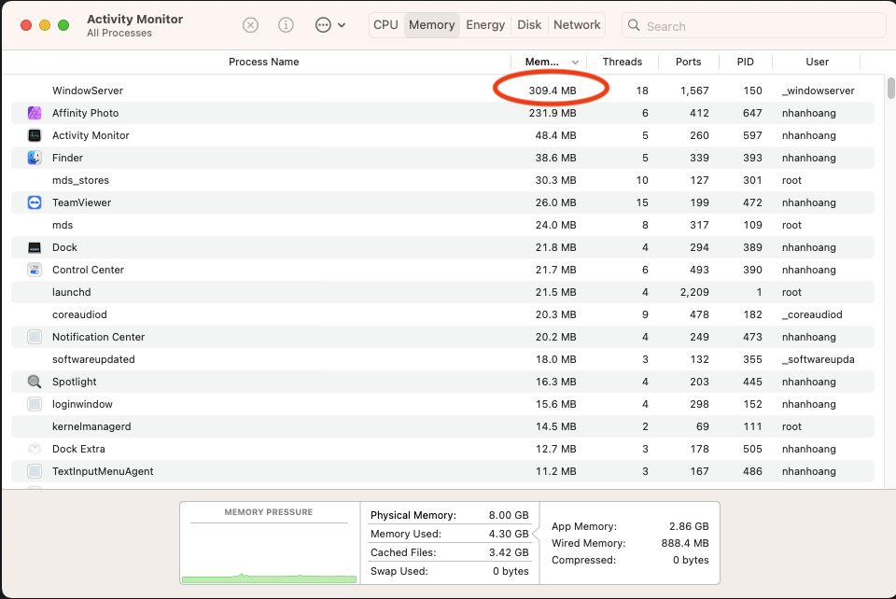The width and height of the screenshot is (896, 599).
Task: Open the Energy tab
Action: (485, 25)
